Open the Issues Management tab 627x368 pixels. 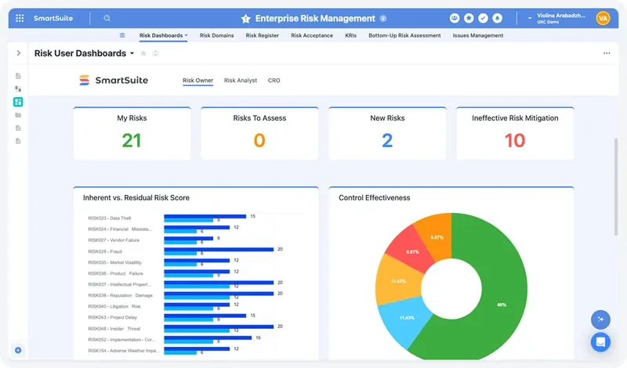coord(478,35)
